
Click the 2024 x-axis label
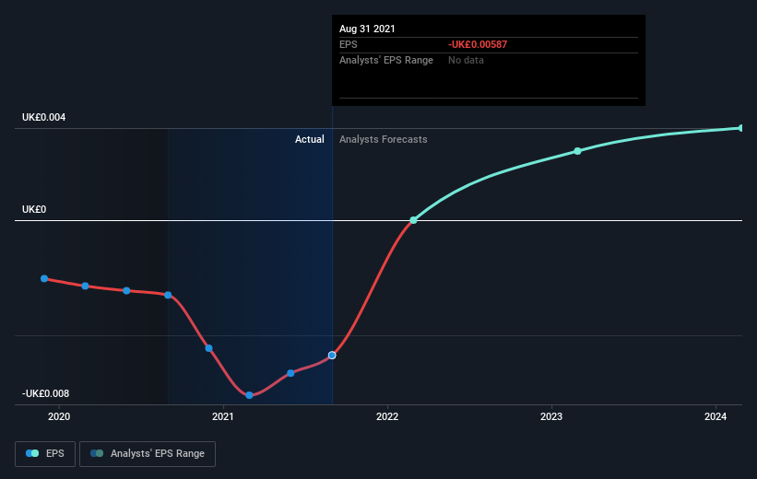point(716,416)
